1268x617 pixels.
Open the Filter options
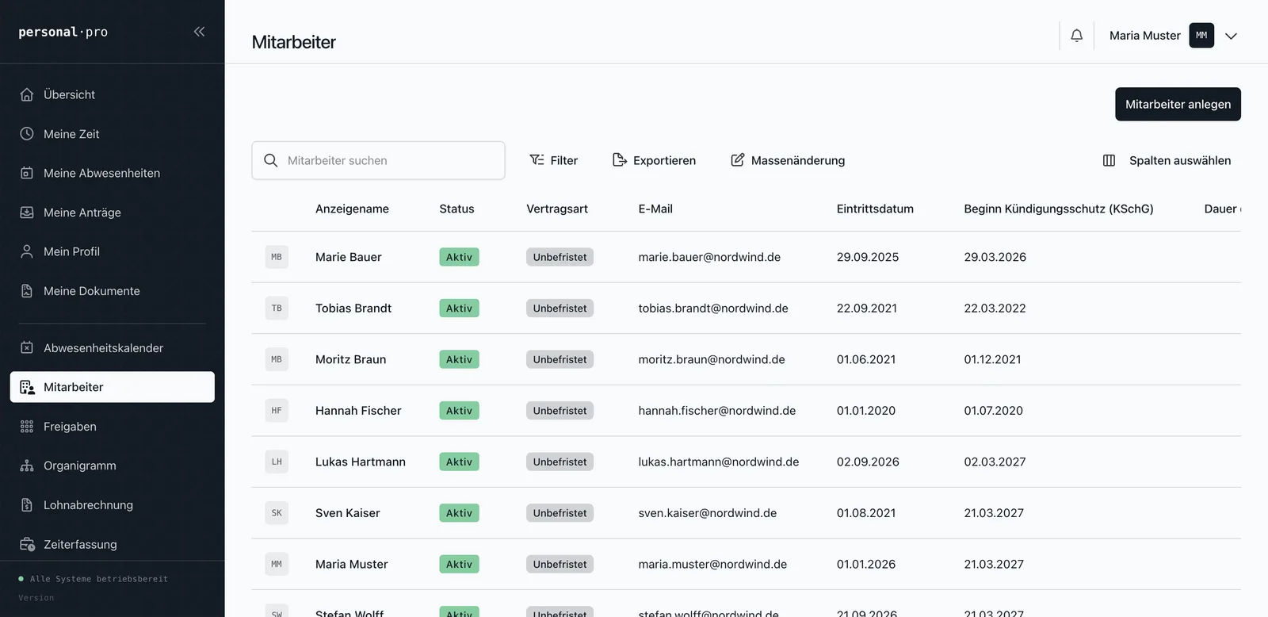pyautogui.click(x=554, y=160)
